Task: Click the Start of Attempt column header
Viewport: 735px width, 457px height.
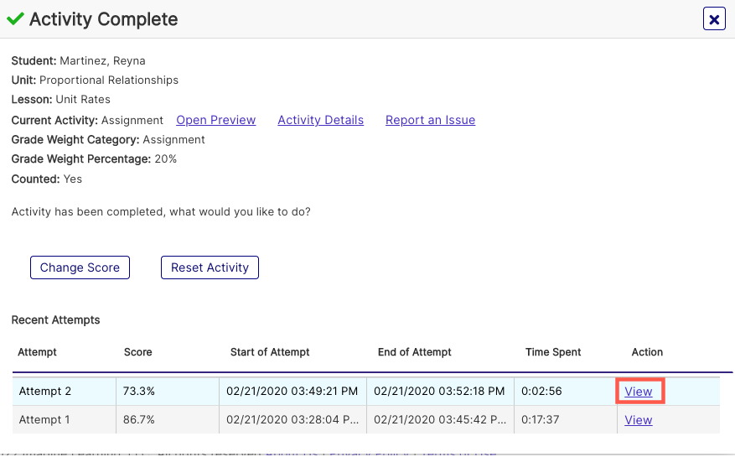Action: 270,352
